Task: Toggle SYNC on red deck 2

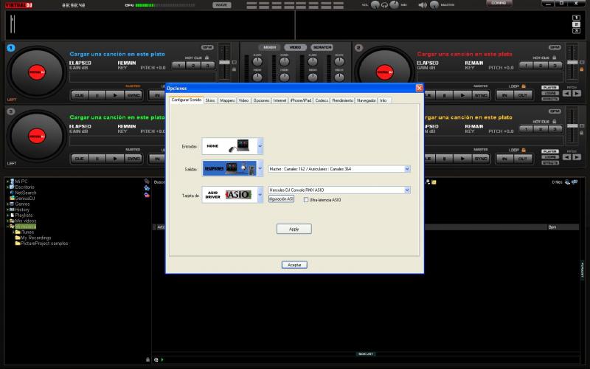Action: click(x=481, y=95)
